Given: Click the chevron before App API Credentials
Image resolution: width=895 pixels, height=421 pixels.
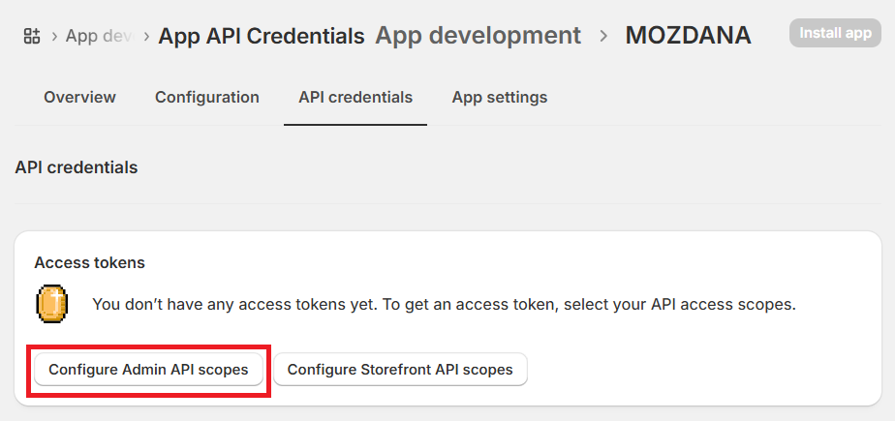Looking at the screenshot, I should [146, 36].
